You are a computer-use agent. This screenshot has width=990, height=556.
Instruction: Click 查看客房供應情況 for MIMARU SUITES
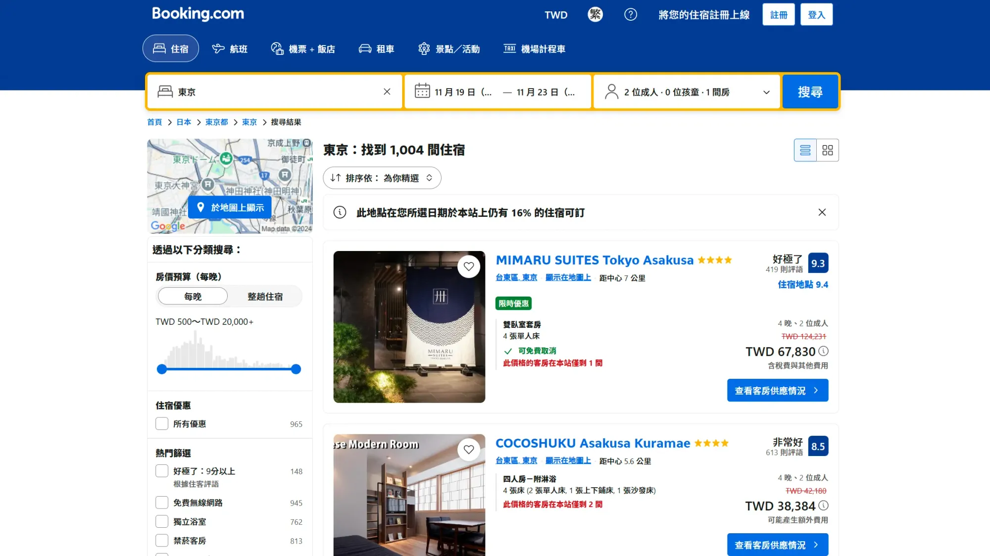(777, 390)
